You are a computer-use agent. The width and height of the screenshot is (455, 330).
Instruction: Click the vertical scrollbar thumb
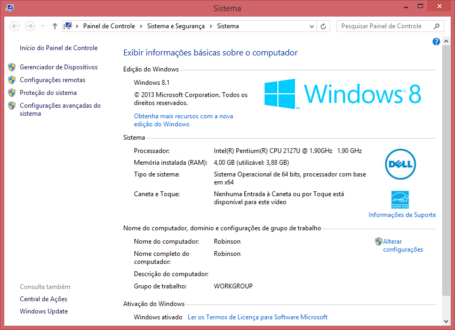click(446, 171)
